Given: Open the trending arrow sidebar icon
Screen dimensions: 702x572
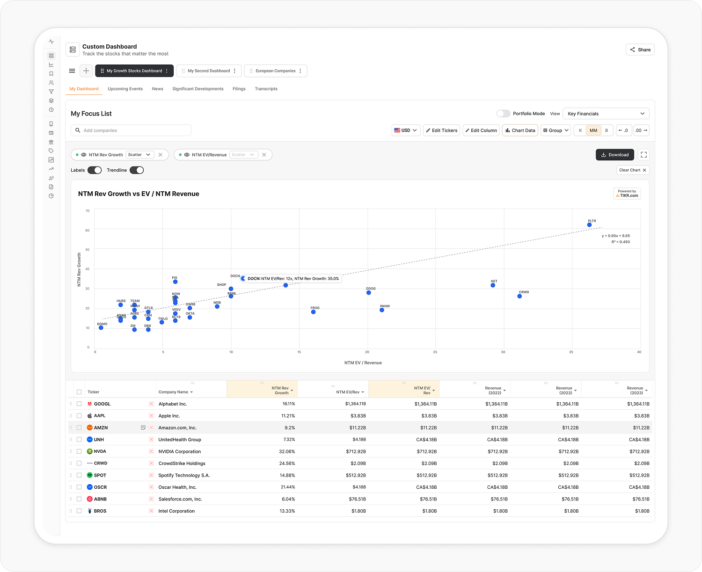Looking at the screenshot, I should tap(51, 169).
